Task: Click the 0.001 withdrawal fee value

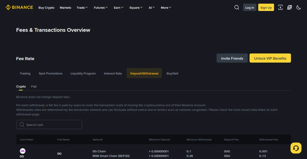Action: tap(263, 151)
